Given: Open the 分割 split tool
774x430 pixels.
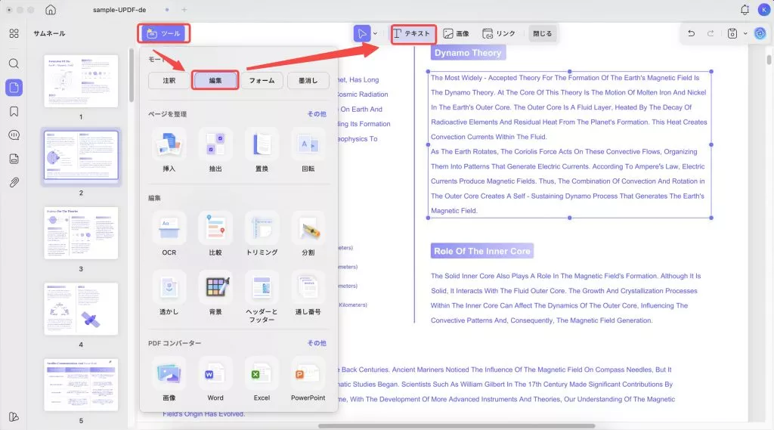Looking at the screenshot, I should pos(308,227).
